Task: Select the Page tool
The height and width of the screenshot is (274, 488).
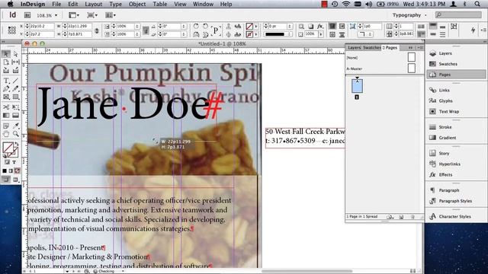Action: [6, 62]
